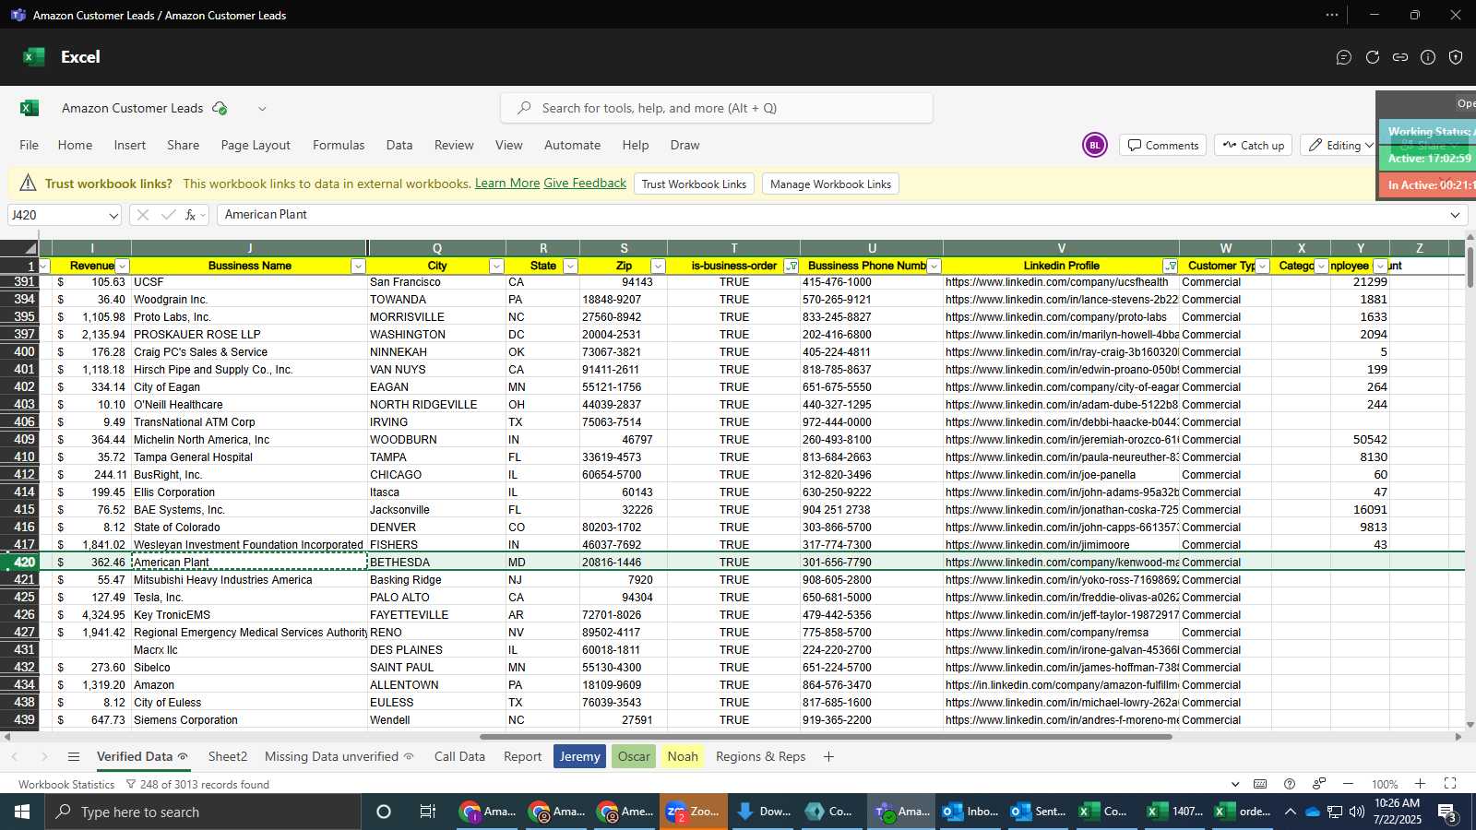
Task: Open the Linkedin Profile applied filter button
Action: click(1171, 266)
